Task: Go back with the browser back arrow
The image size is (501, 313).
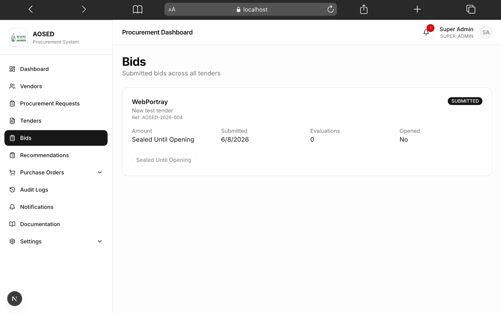Action: (x=31, y=10)
